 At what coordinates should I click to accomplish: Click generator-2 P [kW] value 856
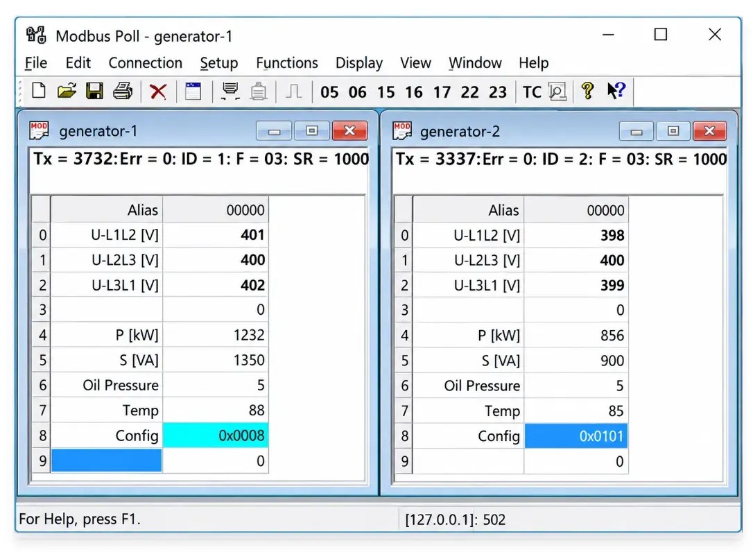(576, 336)
